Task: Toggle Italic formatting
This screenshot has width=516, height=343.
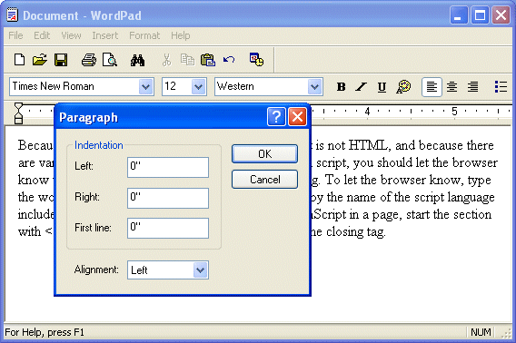Action: [x=361, y=87]
